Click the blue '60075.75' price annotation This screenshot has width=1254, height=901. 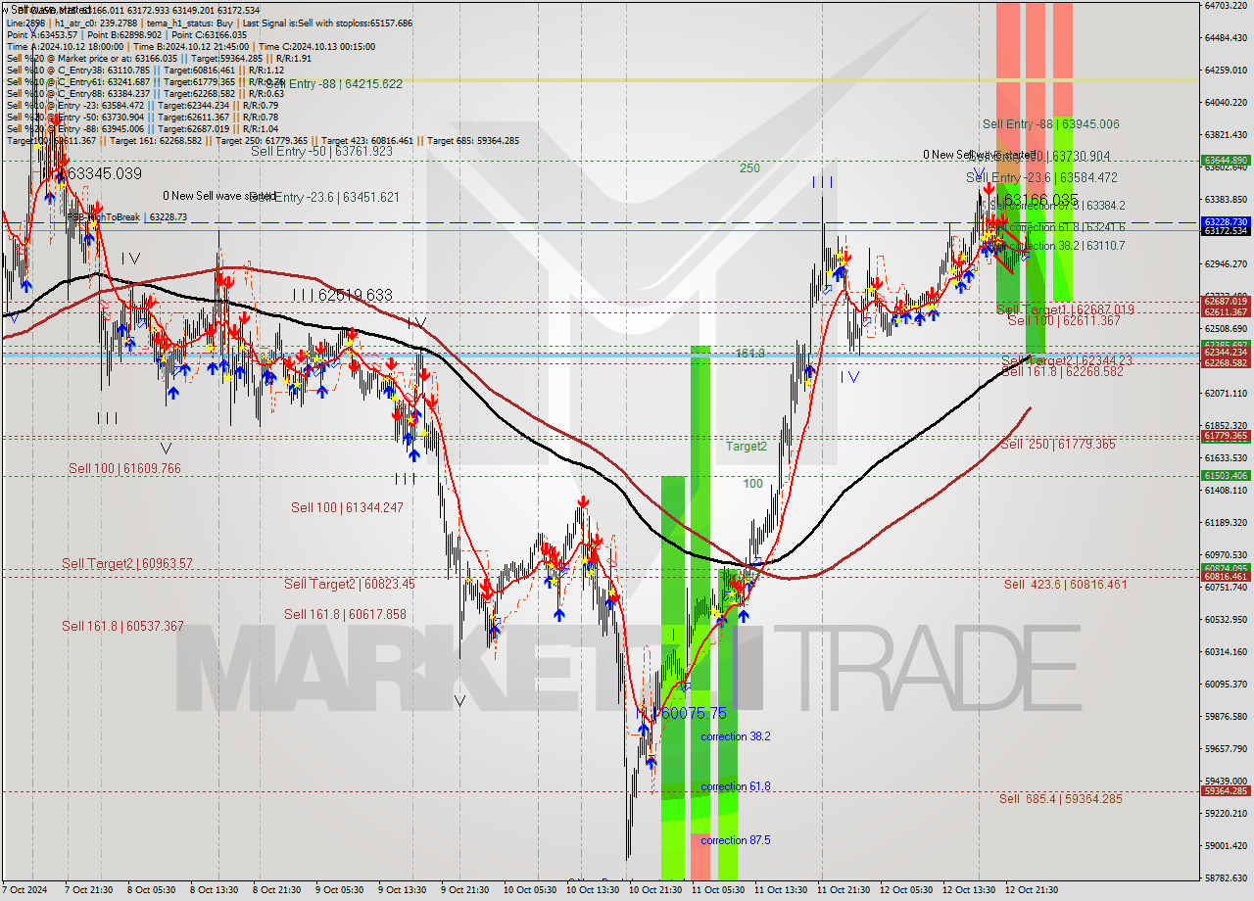(x=694, y=713)
